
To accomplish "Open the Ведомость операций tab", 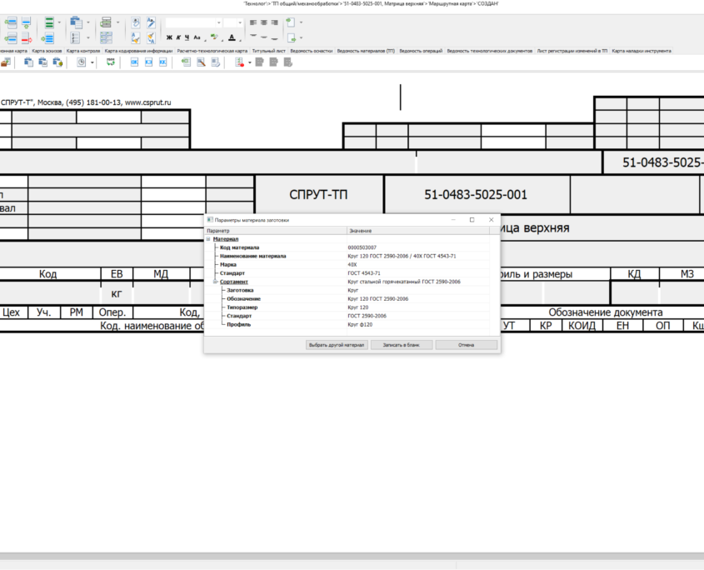I will click(x=421, y=51).
